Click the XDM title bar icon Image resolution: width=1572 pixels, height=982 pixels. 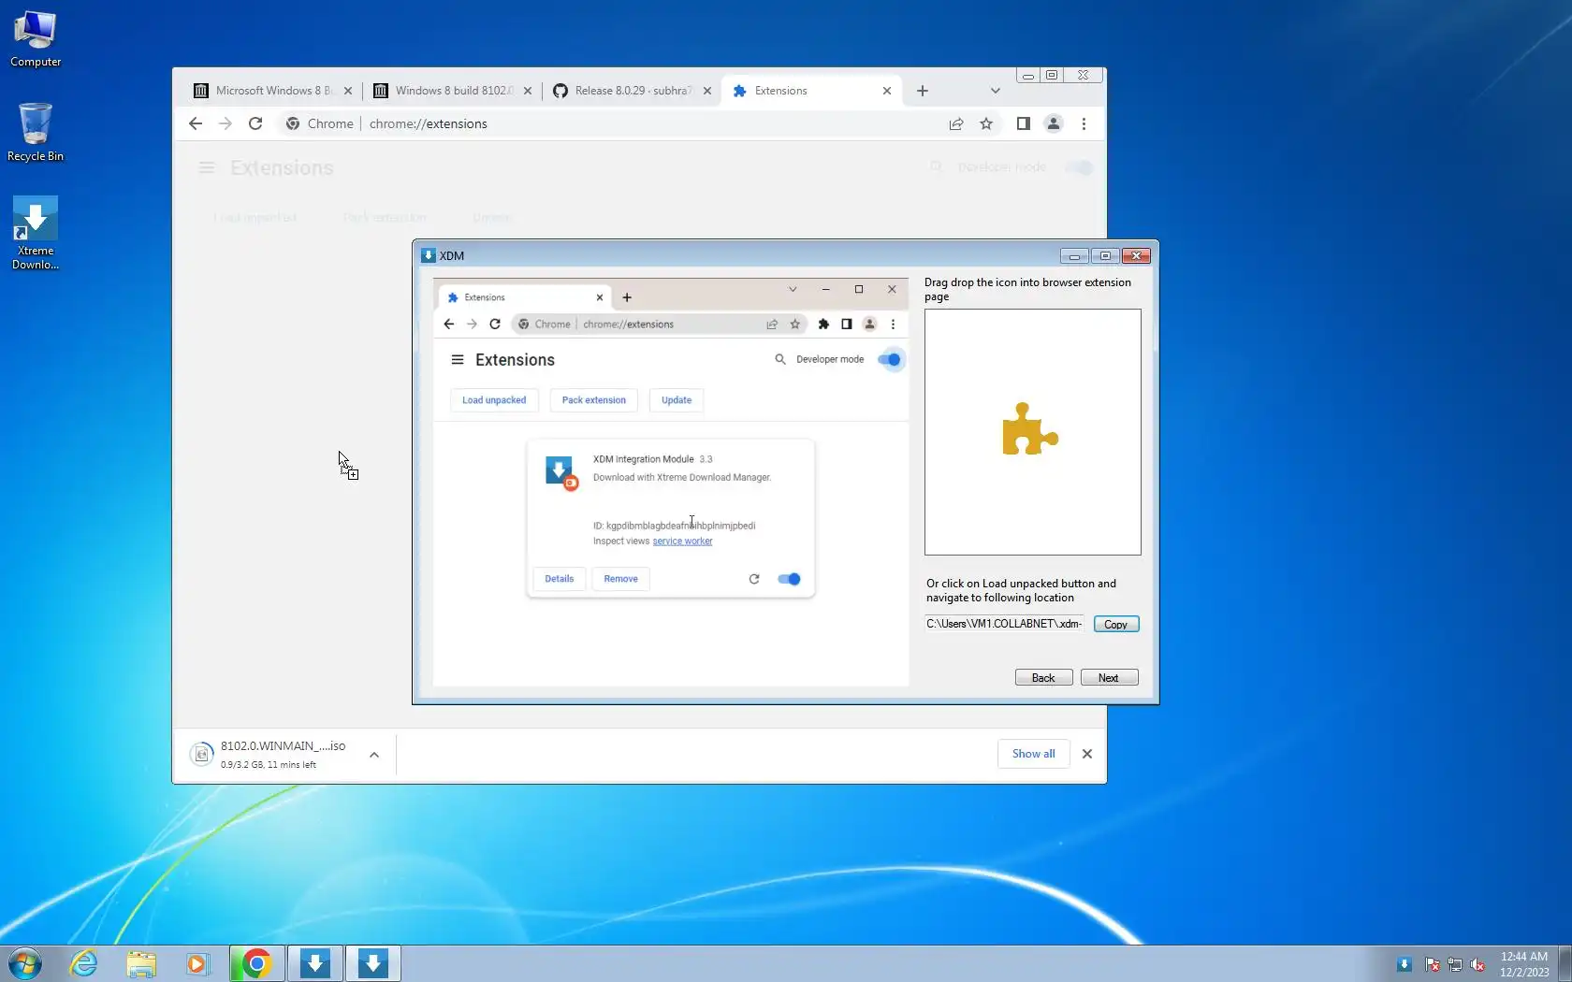429,255
